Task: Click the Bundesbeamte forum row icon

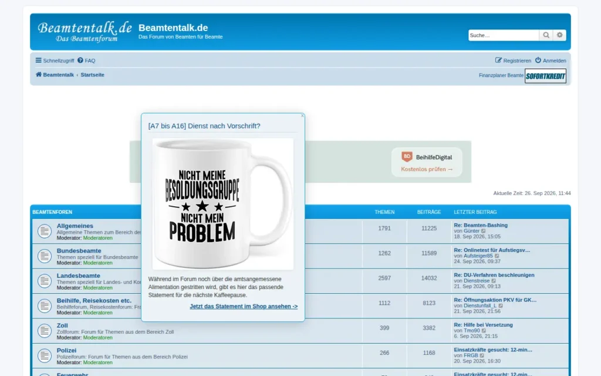Action: point(45,256)
